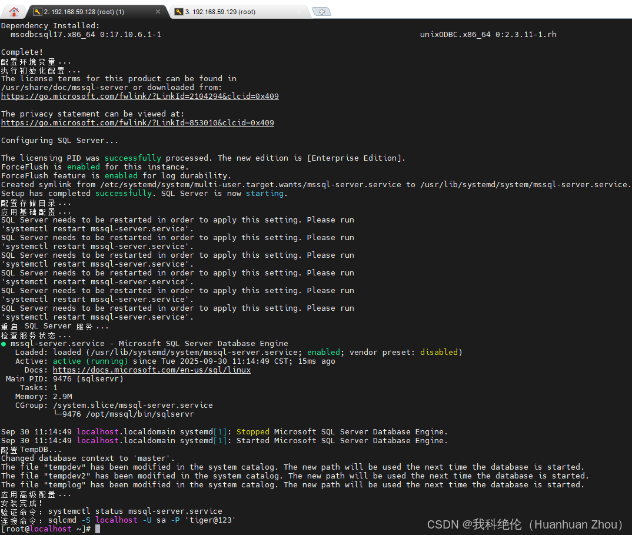
Task: Click 'unixODBC.x86_64 0:2.3.11-1.rh' text
Action: [488, 35]
